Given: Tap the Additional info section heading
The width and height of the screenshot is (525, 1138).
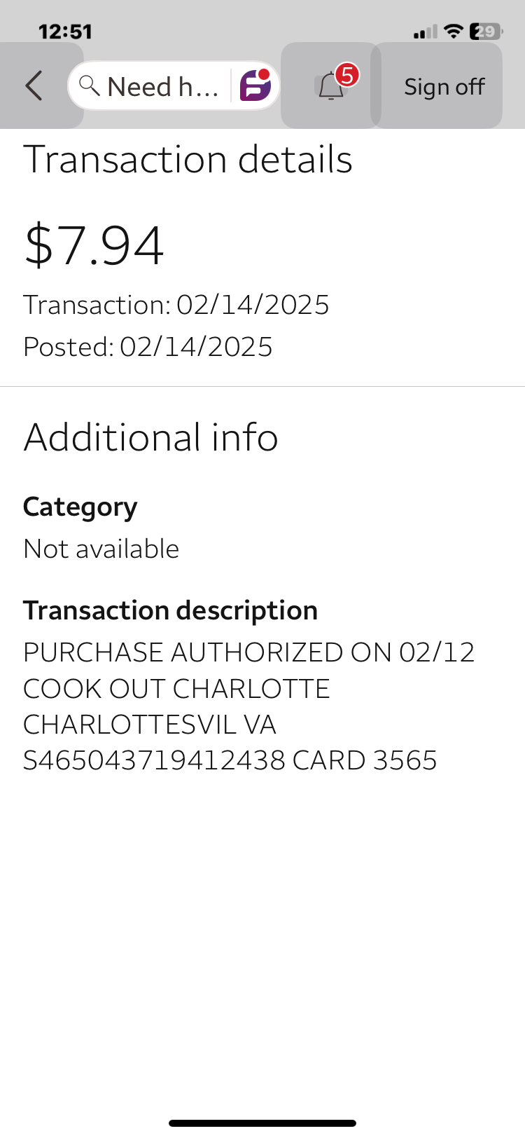Looking at the screenshot, I should (150, 438).
